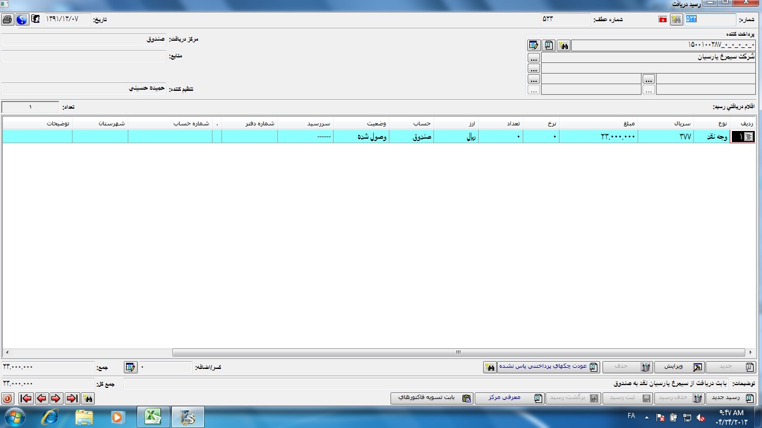Click the muted speaker icon in the system tray

(x=701, y=417)
